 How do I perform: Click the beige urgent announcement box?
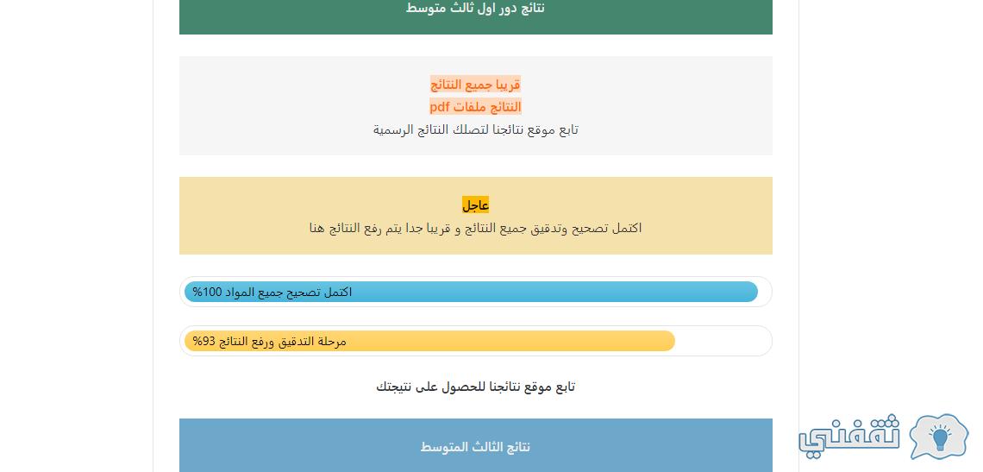click(475, 215)
